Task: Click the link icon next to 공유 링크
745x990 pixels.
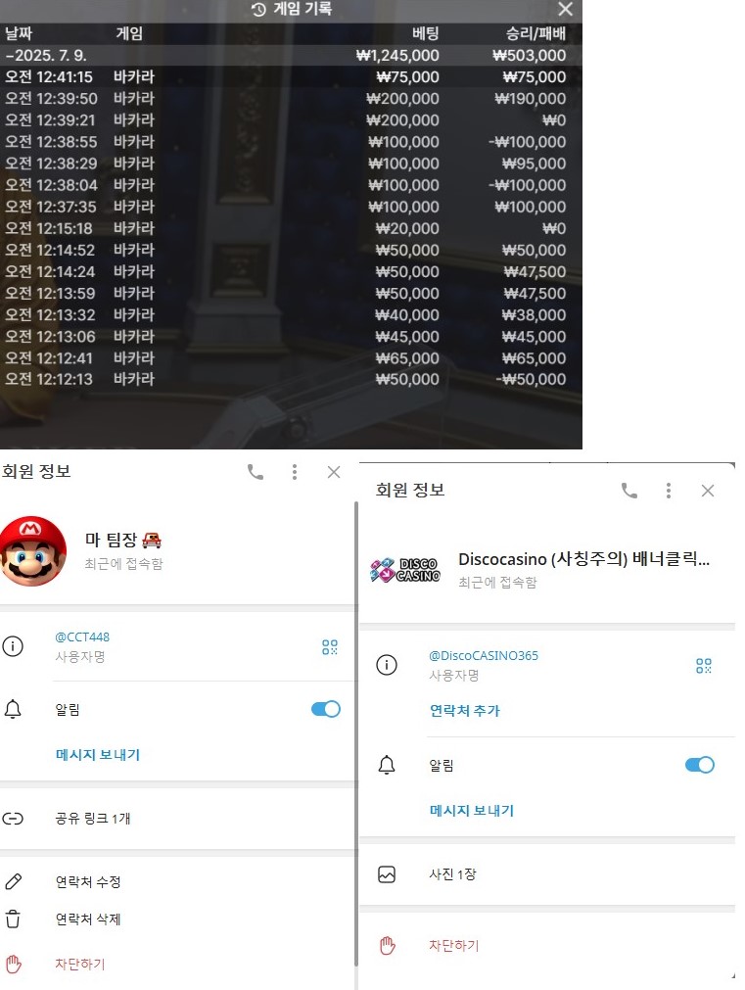Action: (13, 819)
